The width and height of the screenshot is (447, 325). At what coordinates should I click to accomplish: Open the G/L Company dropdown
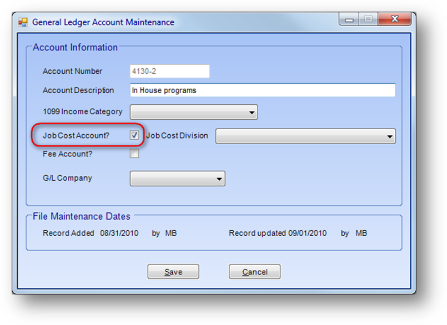[178, 179]
